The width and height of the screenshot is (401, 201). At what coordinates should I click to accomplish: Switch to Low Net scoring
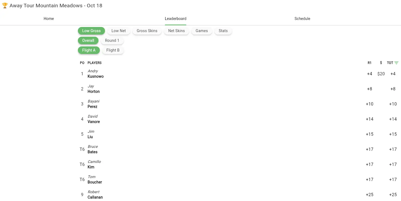coord(119,31)
